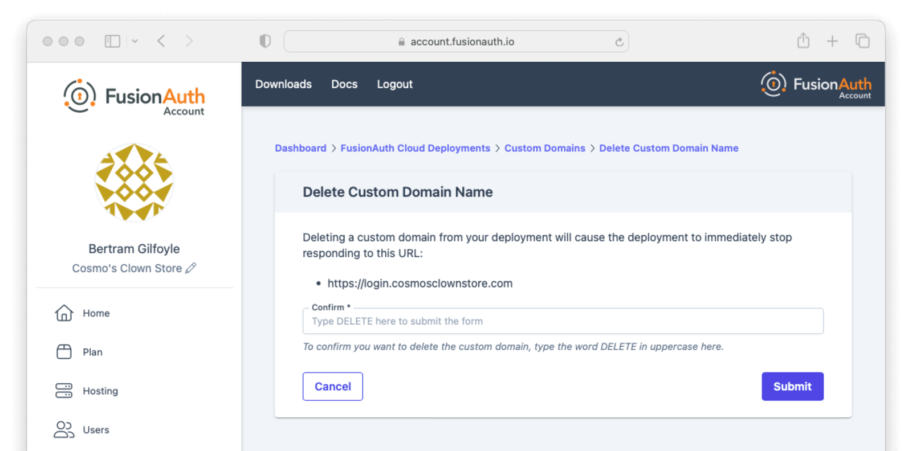Click the Cancel button
The image size is (912, 451).
pos(333,387)
